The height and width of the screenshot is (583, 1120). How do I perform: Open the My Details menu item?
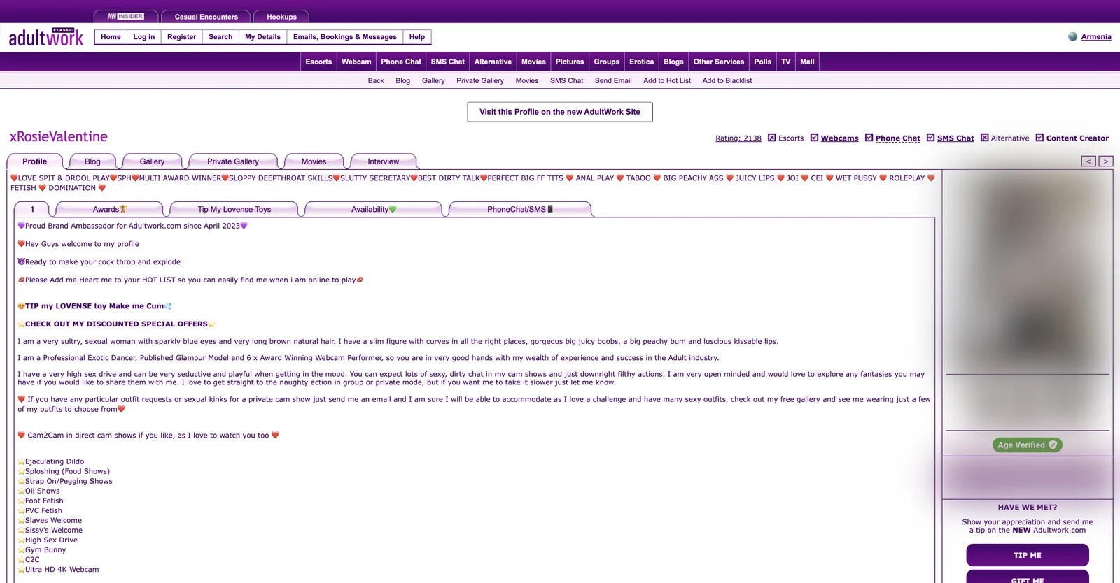pyautogui.click(x=262, y=37)
